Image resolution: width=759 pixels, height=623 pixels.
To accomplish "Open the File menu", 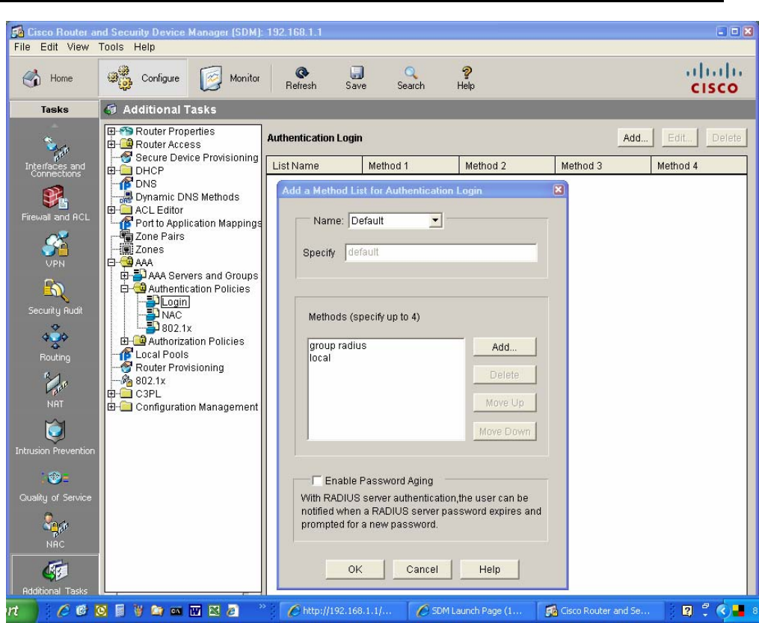I will click(x=22, y=47).
